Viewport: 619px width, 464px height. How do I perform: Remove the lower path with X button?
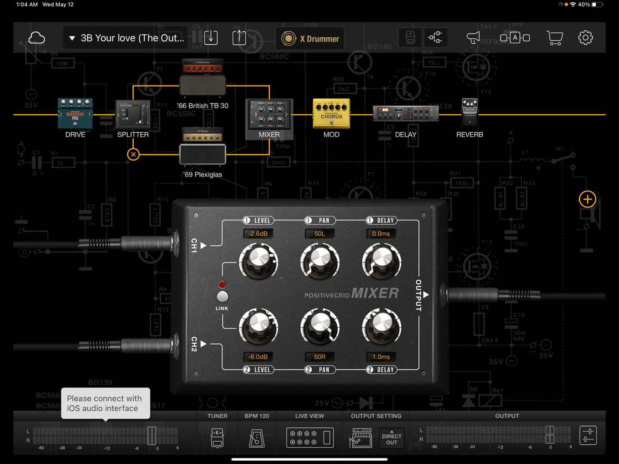point(134,154)
